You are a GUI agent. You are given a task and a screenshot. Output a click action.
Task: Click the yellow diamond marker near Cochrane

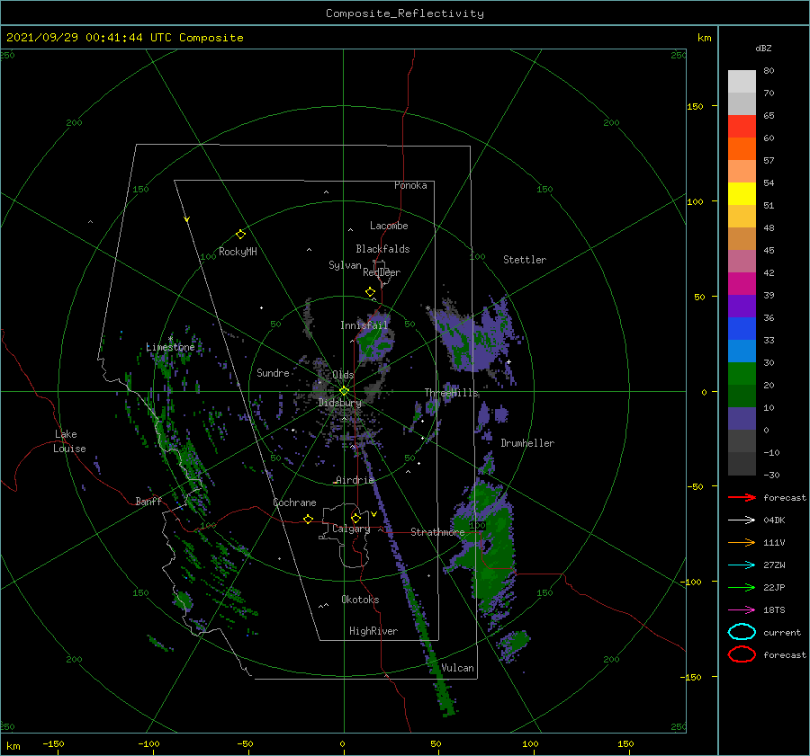[309, 520]
